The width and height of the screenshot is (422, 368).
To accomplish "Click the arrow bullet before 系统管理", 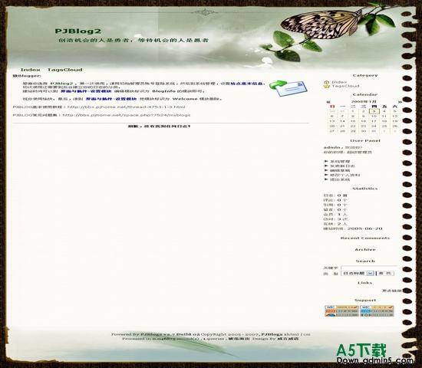I will pyautogui.click(x=326, y=162).
